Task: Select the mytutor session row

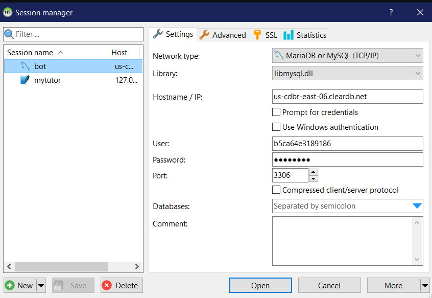Action: pos(74,80)
